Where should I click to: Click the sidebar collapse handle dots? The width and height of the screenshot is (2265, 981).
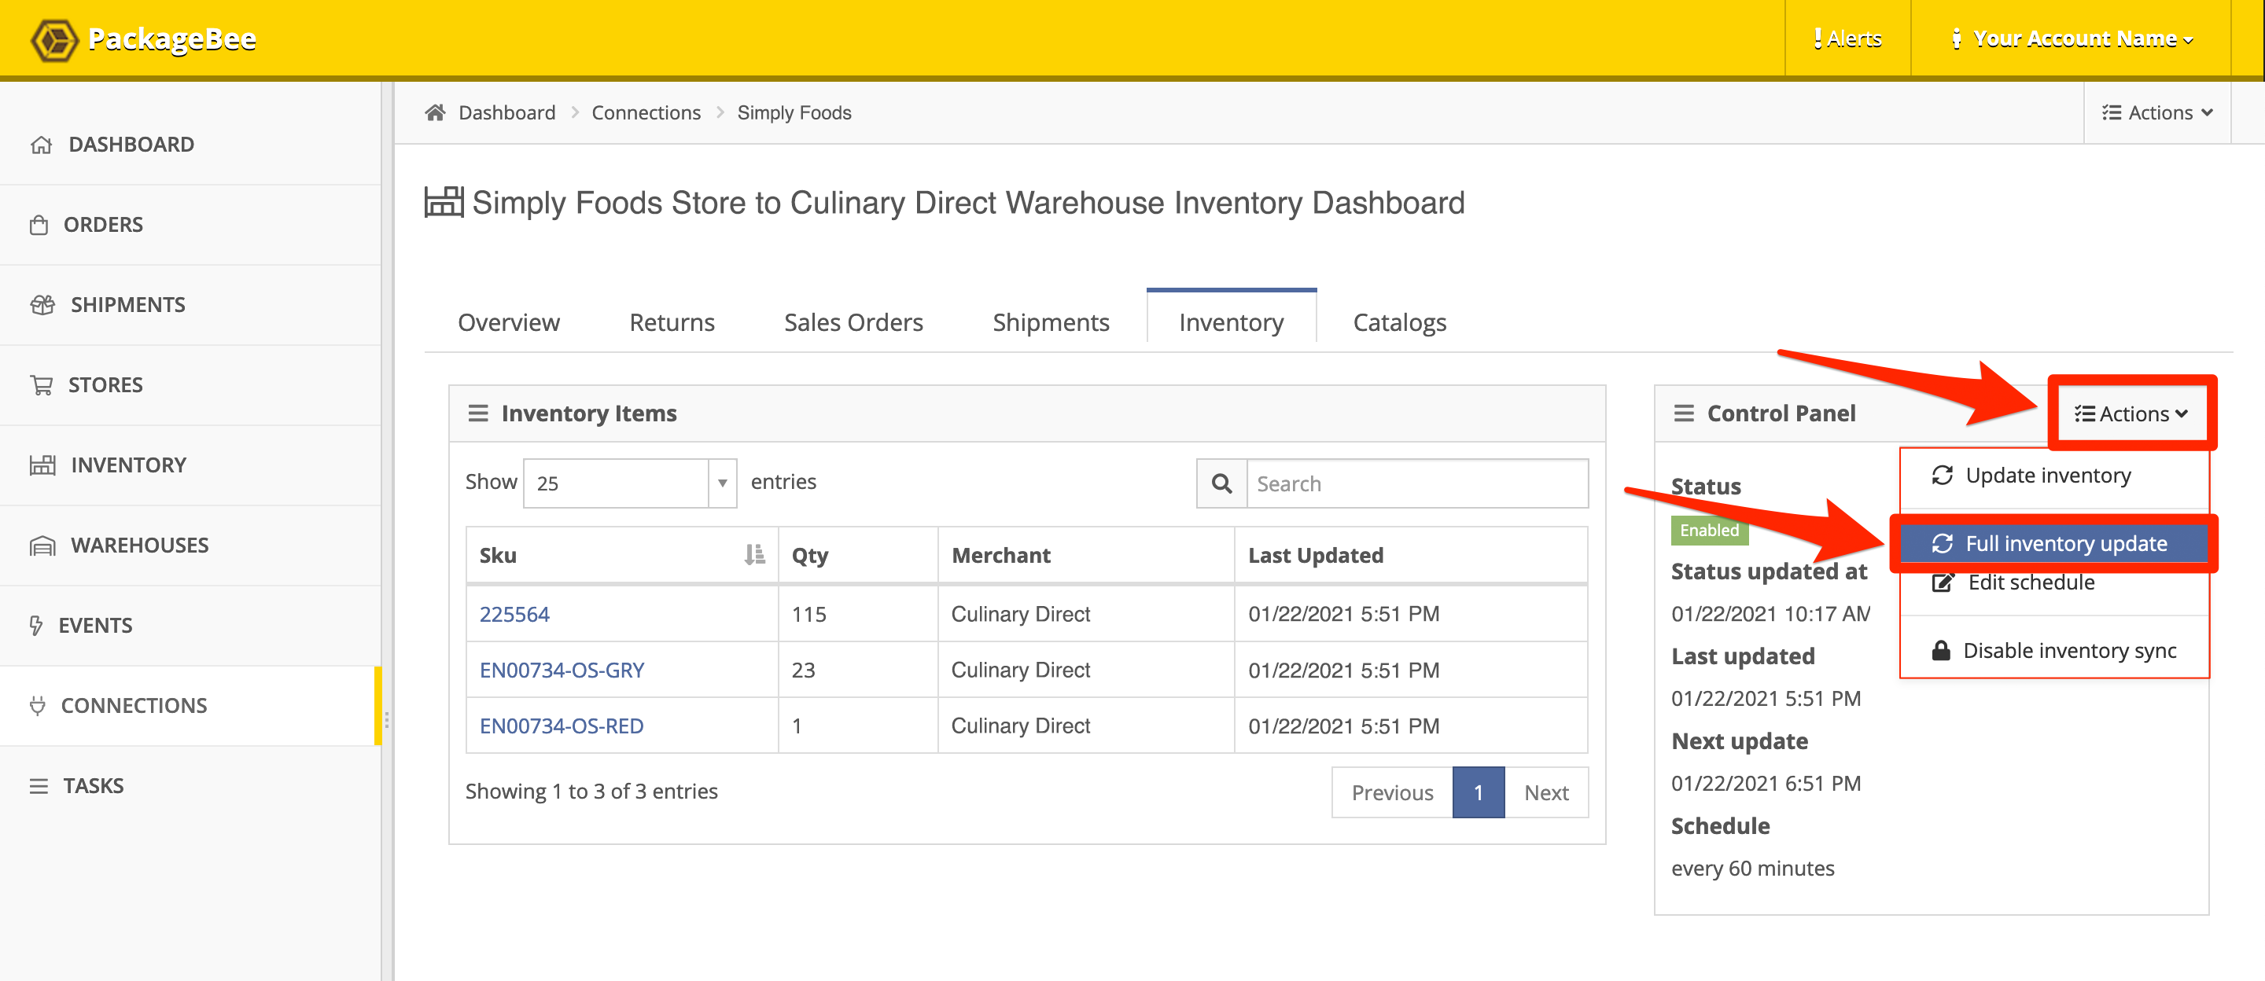point(387,721)
